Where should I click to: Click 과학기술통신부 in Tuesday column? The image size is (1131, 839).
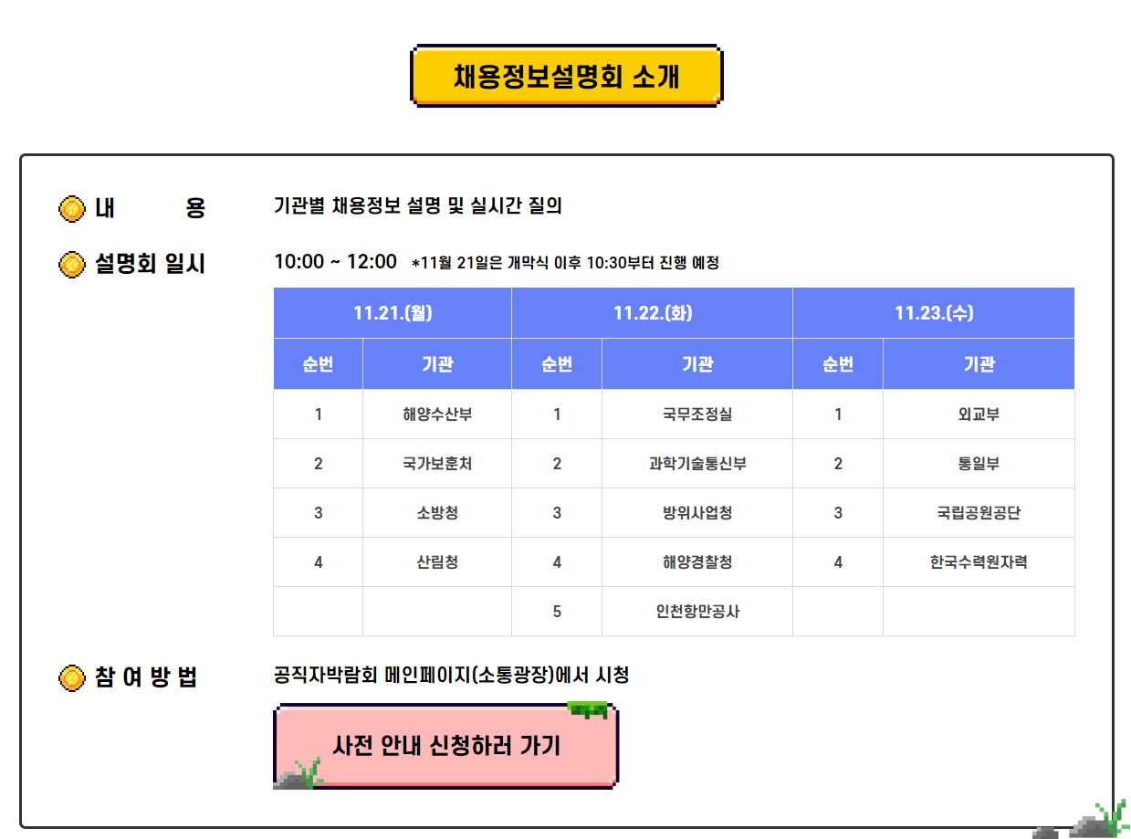coord(697,464)
